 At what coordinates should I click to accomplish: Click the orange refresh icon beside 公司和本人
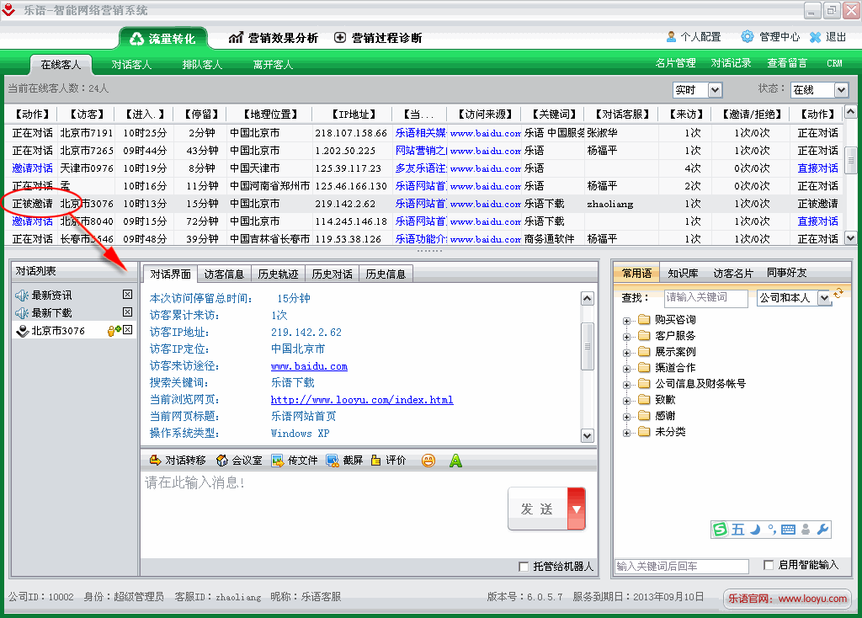click(838, 294)
